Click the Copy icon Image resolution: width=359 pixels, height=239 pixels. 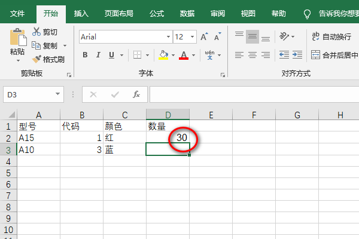[36, 45]
